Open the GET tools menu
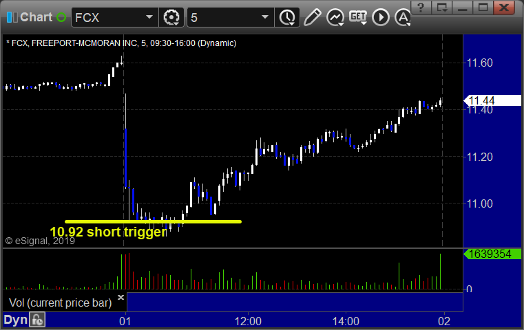This screenshot has height=330, width=524. [x=358, y=17]
